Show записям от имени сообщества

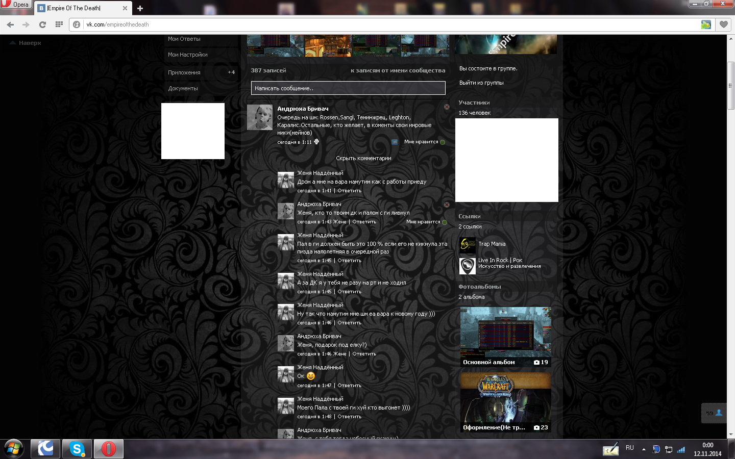[x=398, y=70]
